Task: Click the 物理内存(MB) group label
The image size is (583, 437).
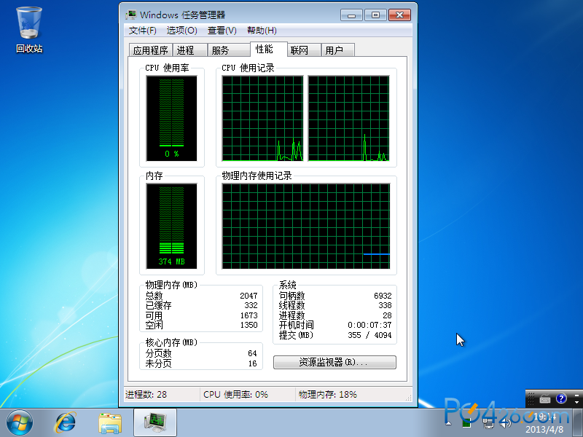Action: point(171,285)
